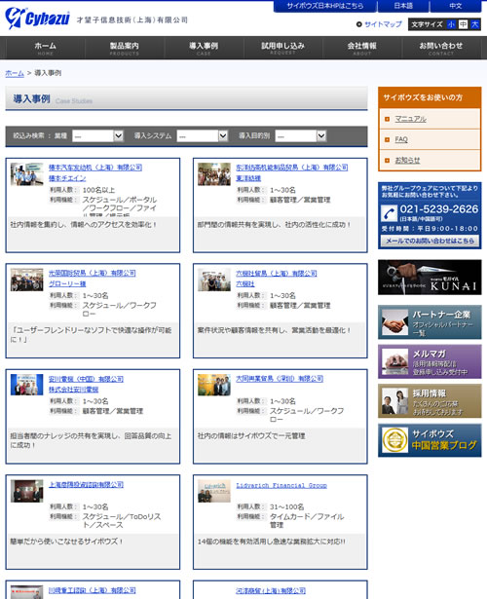
Task: Open 導入事例 menu item
Action: coord(204,48)
